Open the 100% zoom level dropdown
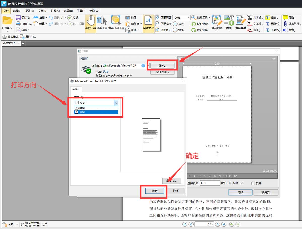 [x=188, y=17]
